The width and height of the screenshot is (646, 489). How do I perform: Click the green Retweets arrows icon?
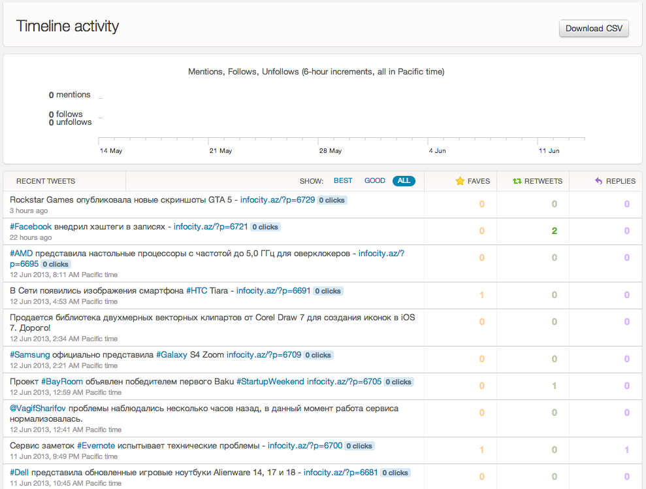click(517, 181)
